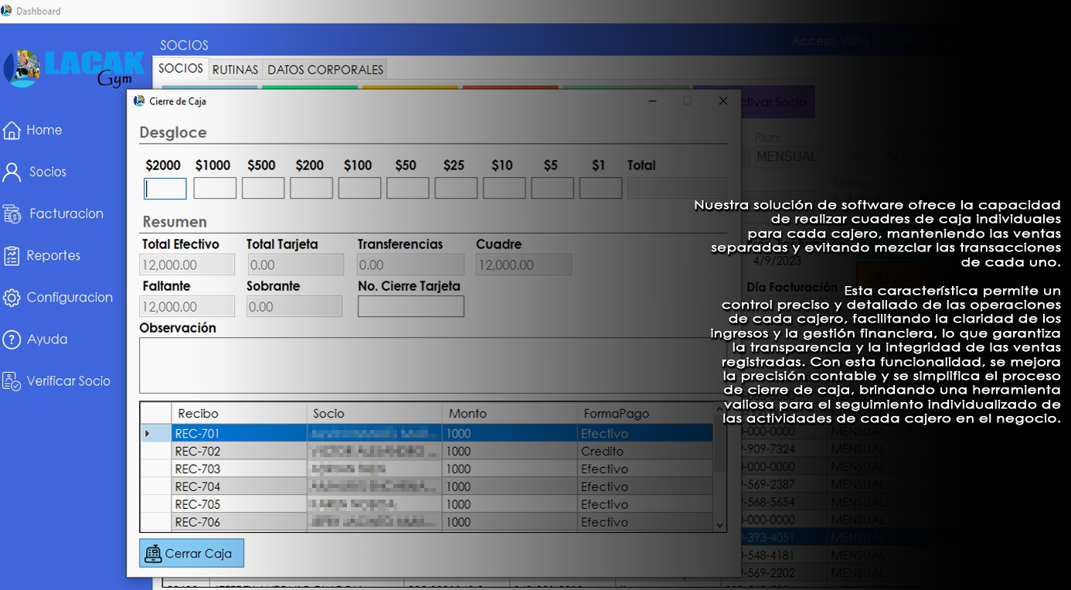The height and width of the screenshot is (590, 1071).
Task: Focus the $500 denomination input box
Action: (x=263, y=189)
